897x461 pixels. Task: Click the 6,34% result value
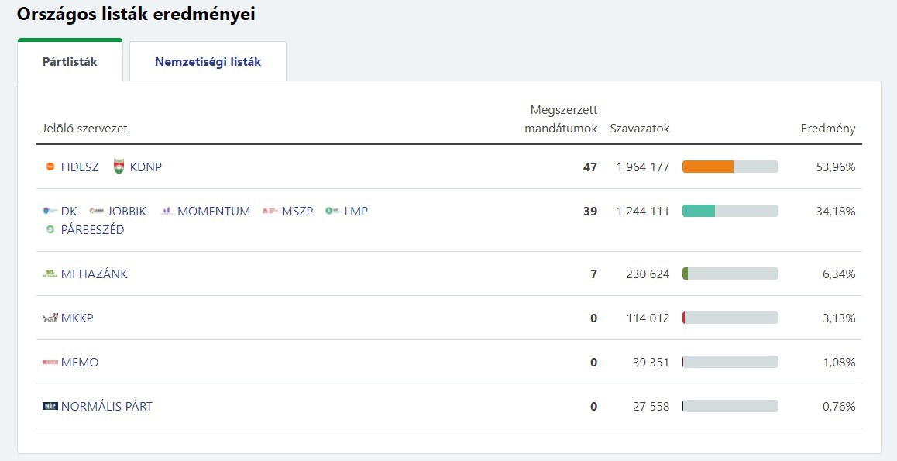(839, 274)
